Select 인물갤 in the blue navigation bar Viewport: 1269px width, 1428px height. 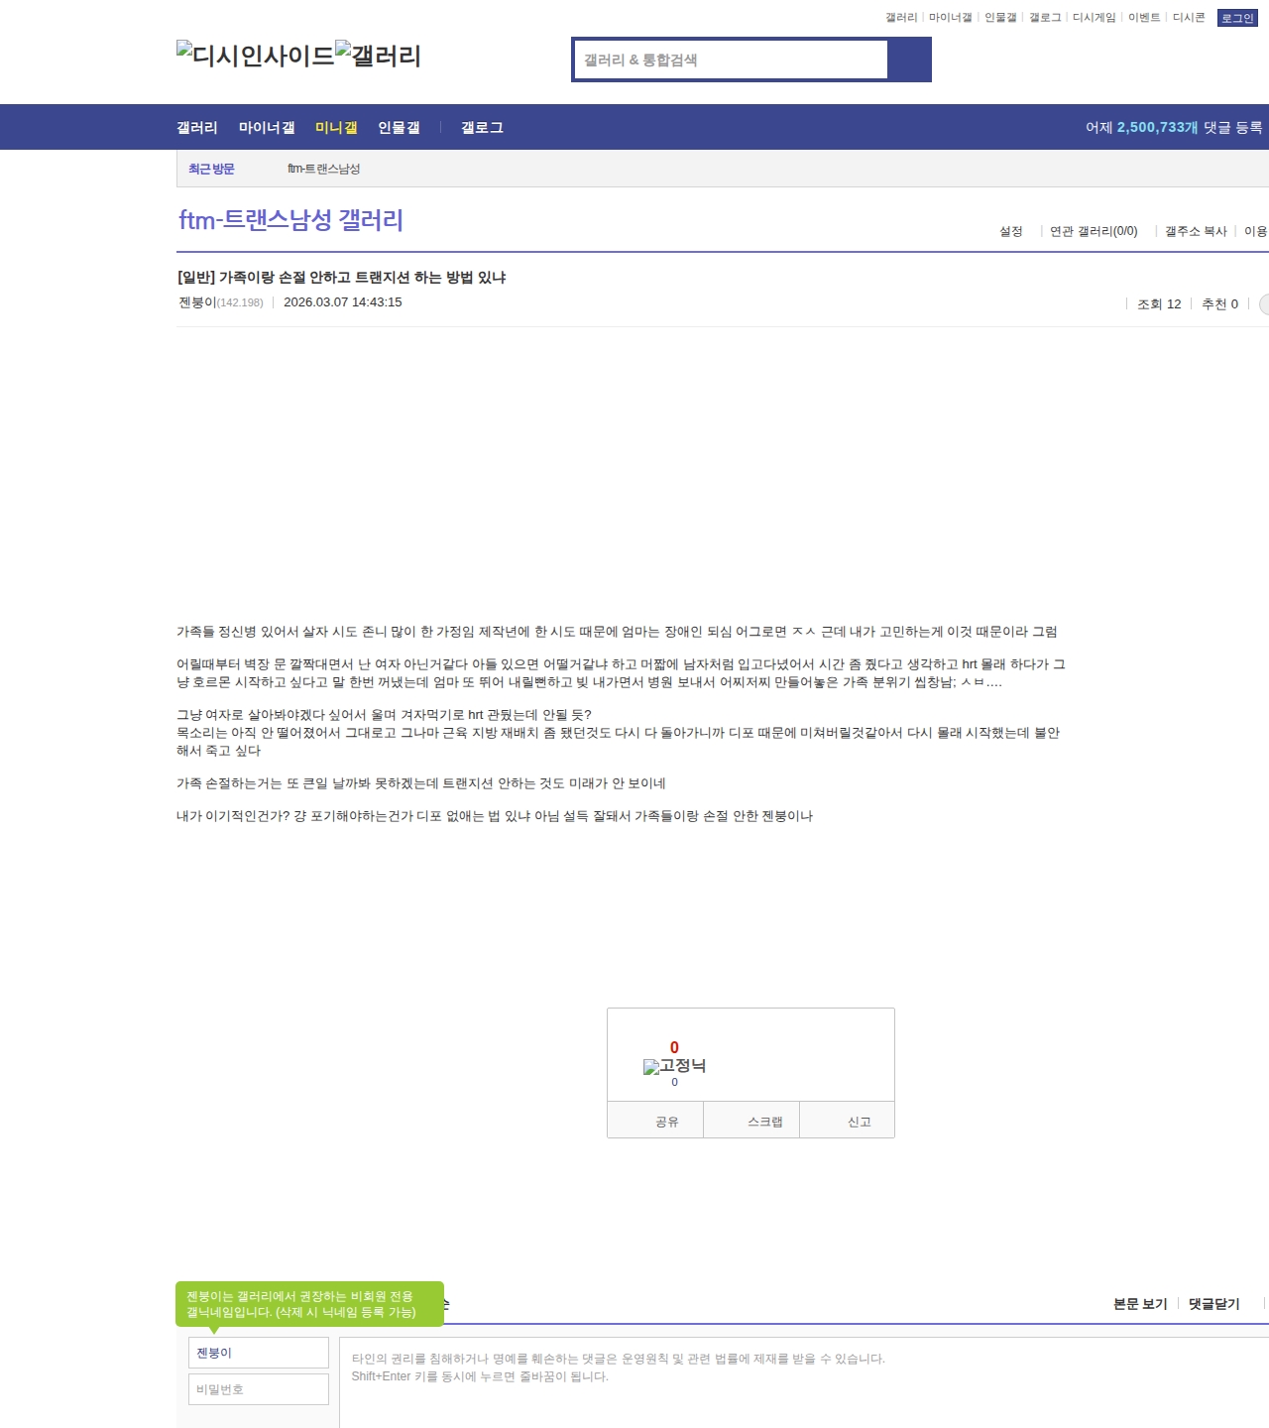coord(399,127)
